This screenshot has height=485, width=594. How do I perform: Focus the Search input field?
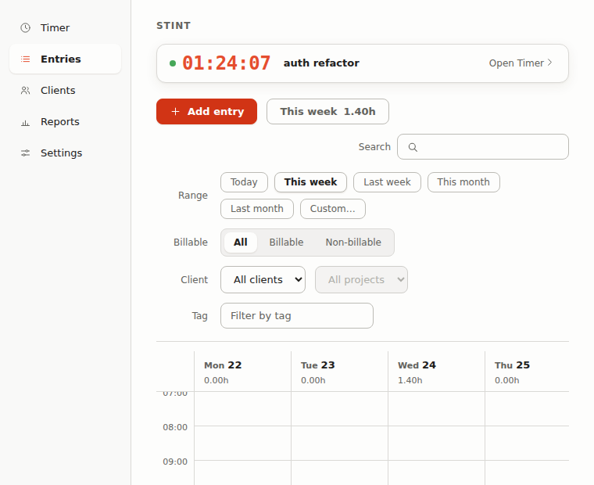coord(483,147)
